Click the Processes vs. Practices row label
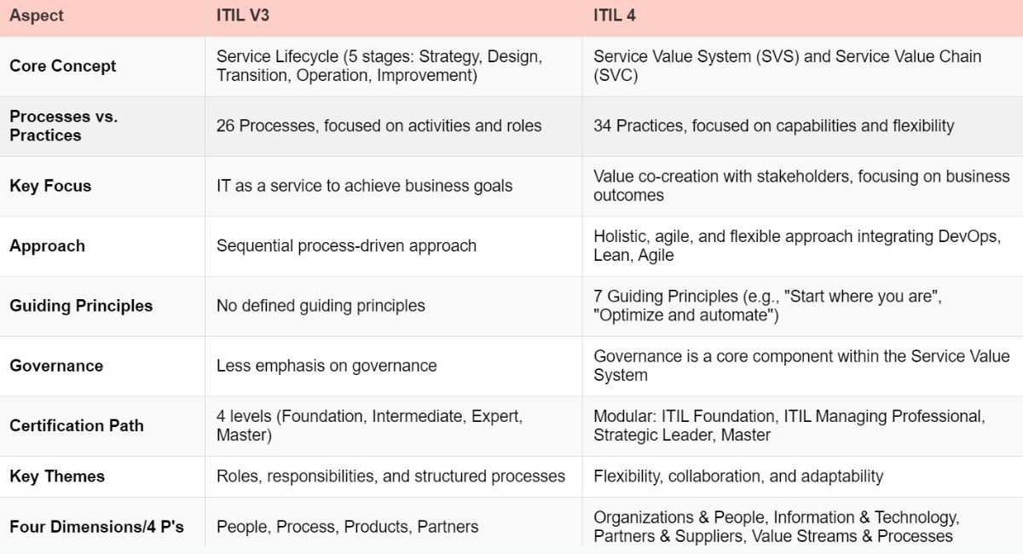This screenshot has height=554, width=1023. [x=63, y=125]
